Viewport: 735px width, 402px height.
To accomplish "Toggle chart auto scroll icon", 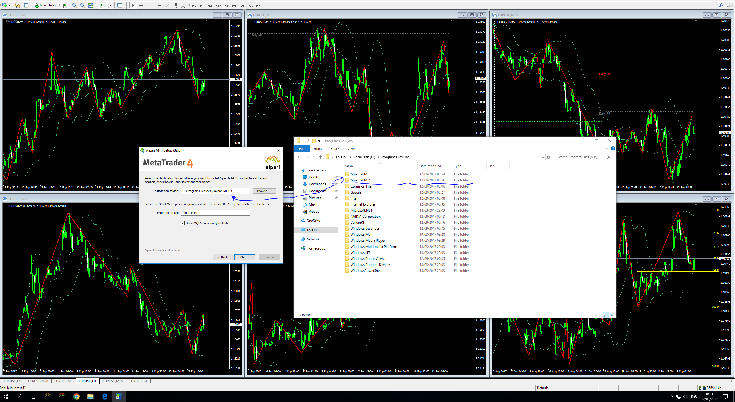I will (x=101, y=5).
